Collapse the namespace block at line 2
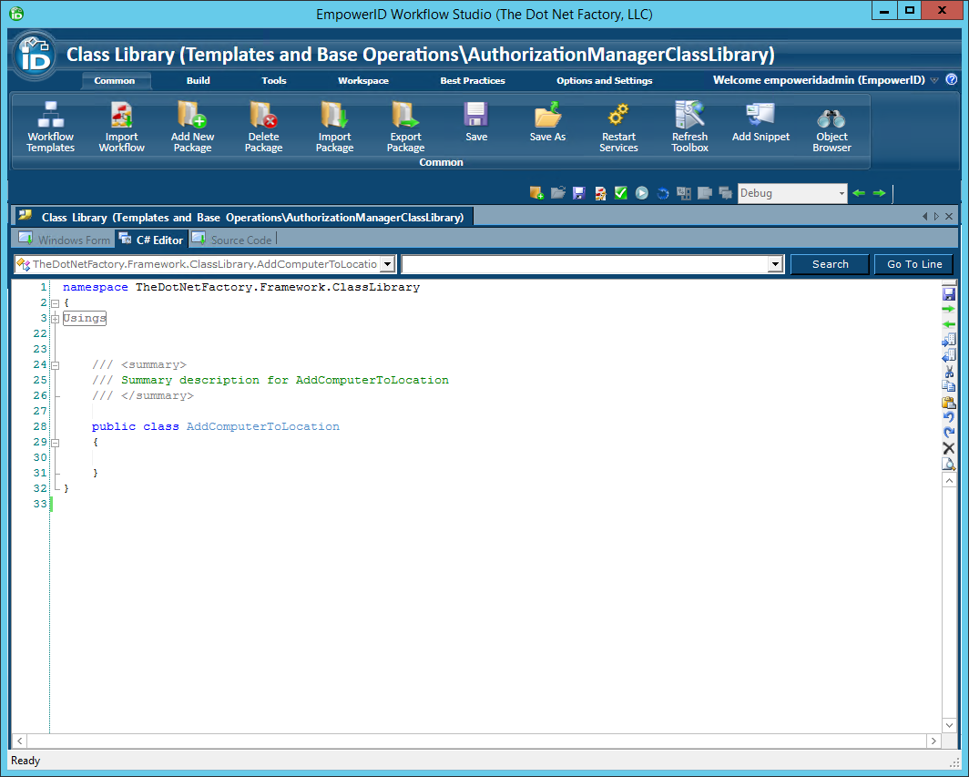The image size is (969, 777). [x=56, y=303]
